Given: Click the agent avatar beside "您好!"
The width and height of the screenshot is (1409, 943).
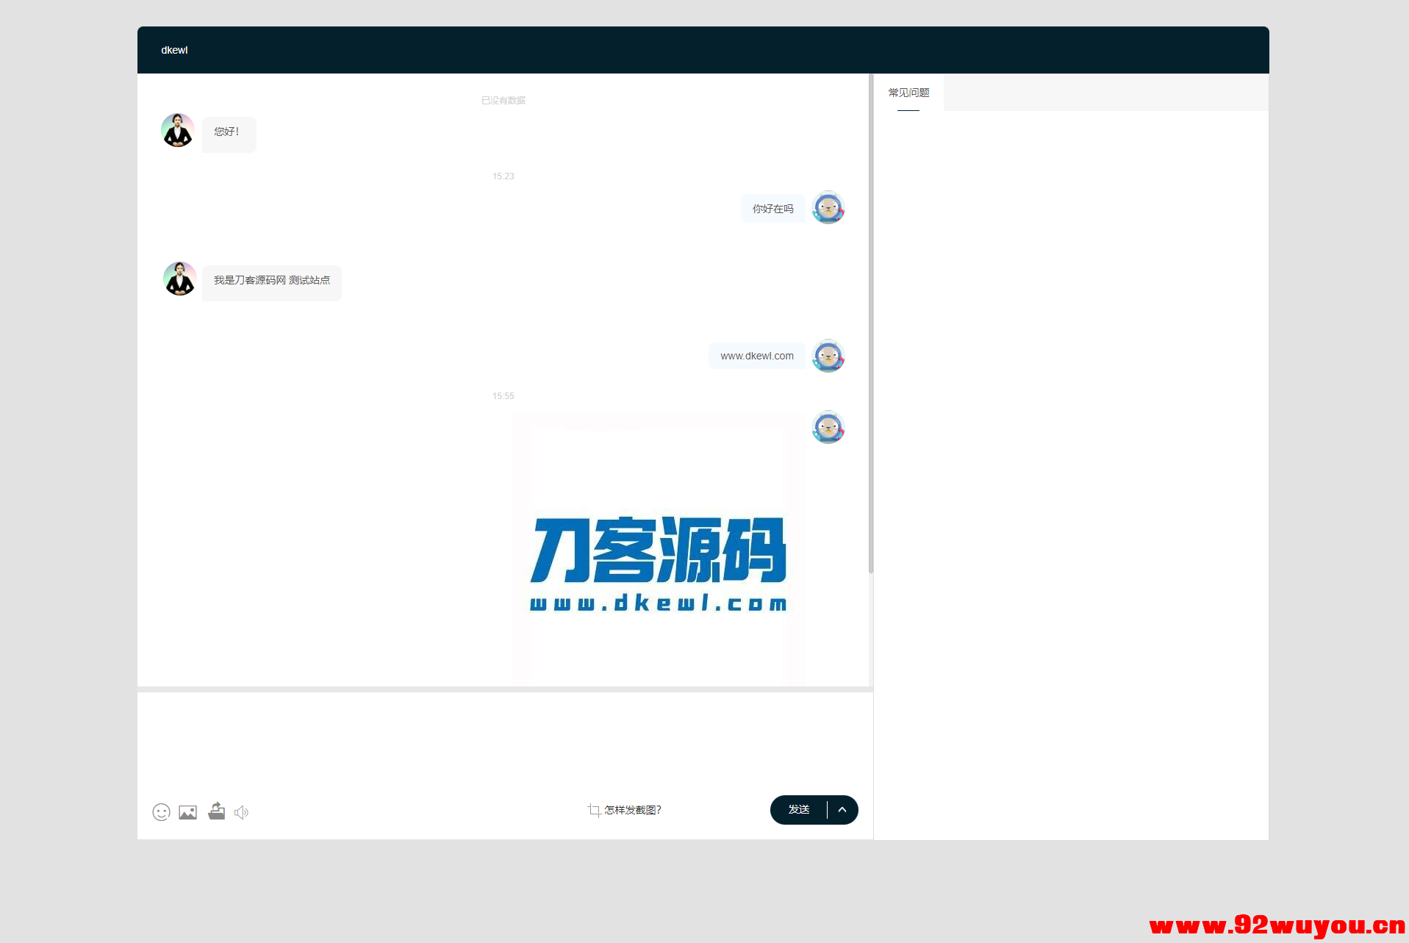Looking at the screenshot, I should click(177, 130).
